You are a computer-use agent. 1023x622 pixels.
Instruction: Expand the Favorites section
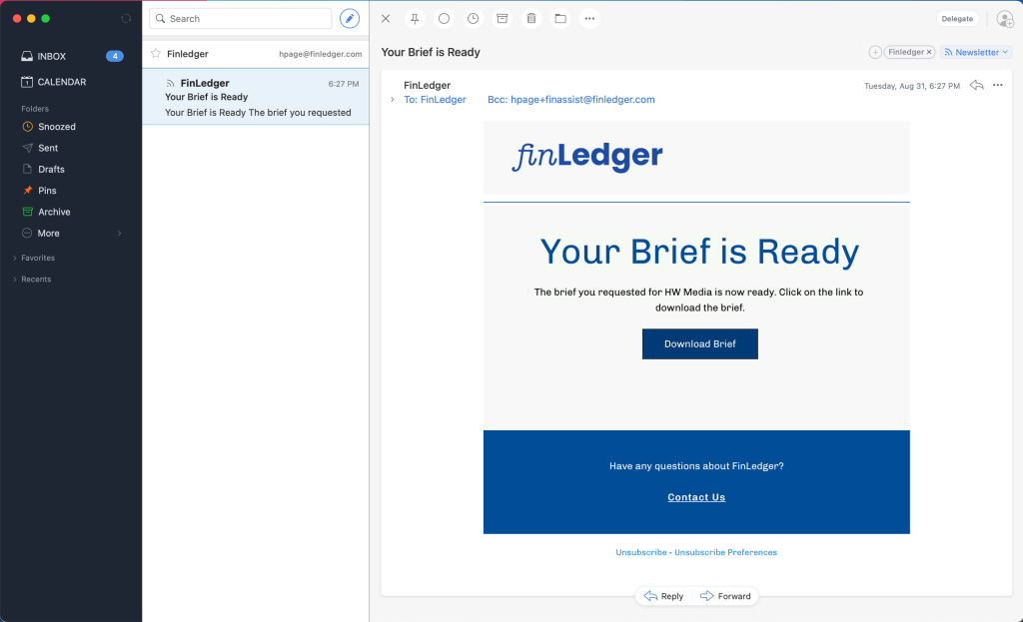pos(38,259)
